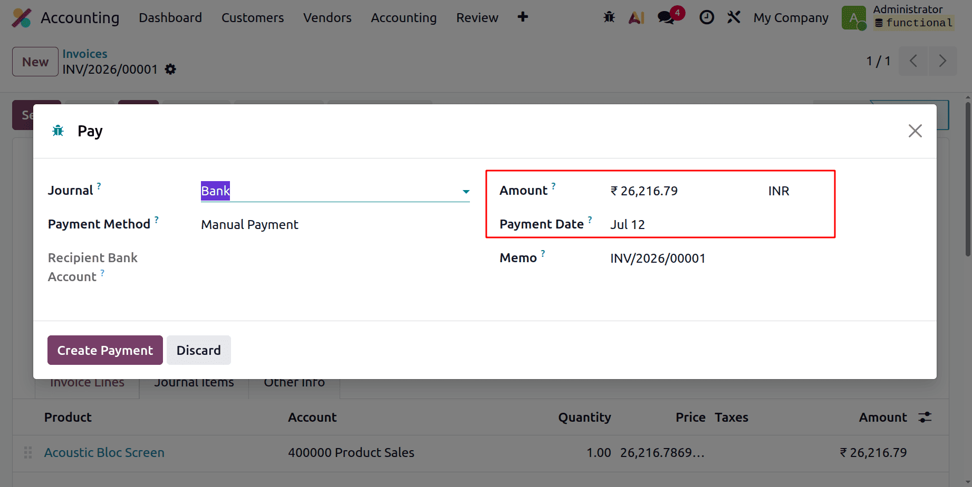Click the Recipient Bank Account field
The width and height of the screenshot is (972, 487).
pyautogui.click(x=335, y=259)
